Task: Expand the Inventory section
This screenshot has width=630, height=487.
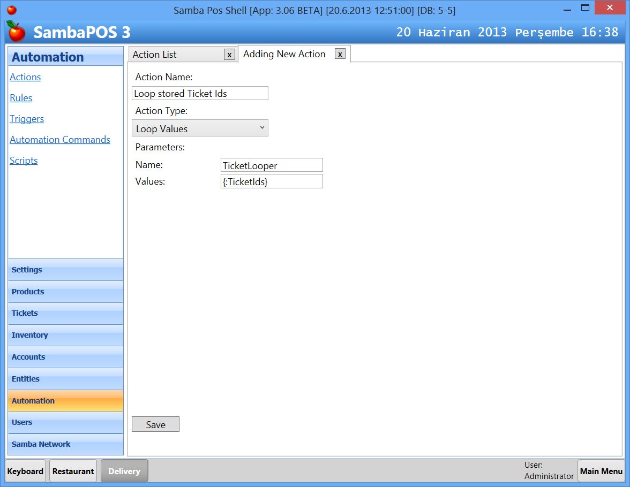Action: tap(65, 335)
